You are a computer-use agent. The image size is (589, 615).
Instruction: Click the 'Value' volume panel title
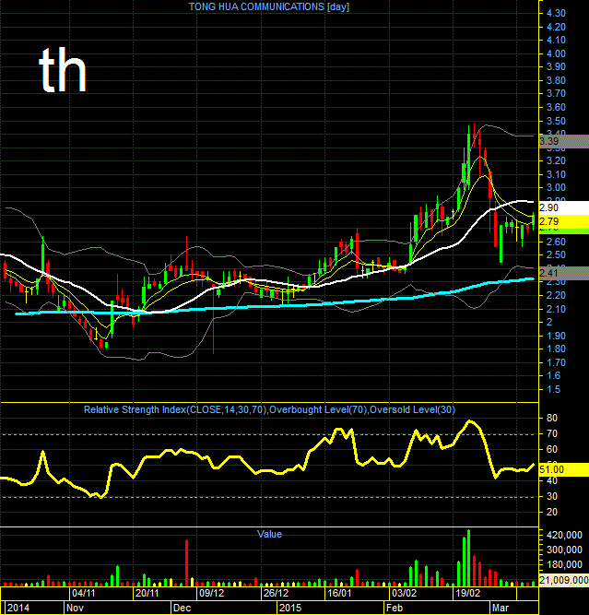(269, 534)
